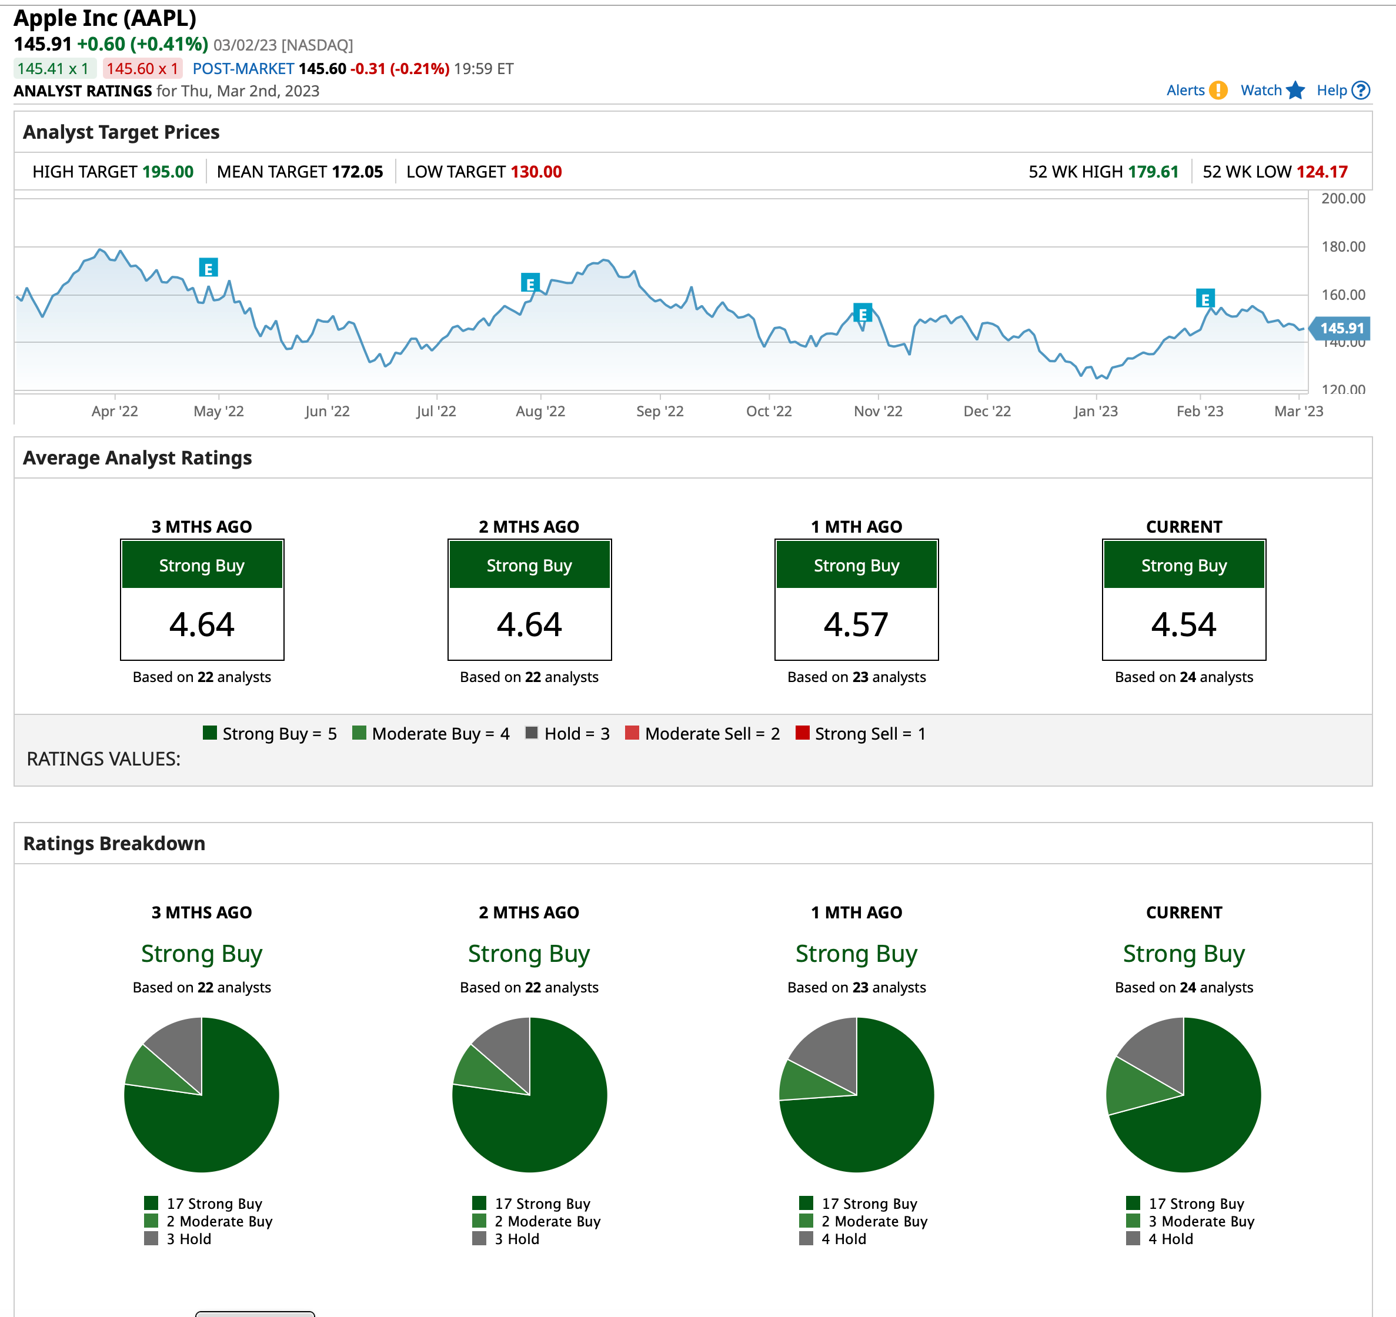This screenshot has width=1396, height=1317.
Task: Click 4 Hold under 1 MTH AGO pie
Action: point(833,1239)
